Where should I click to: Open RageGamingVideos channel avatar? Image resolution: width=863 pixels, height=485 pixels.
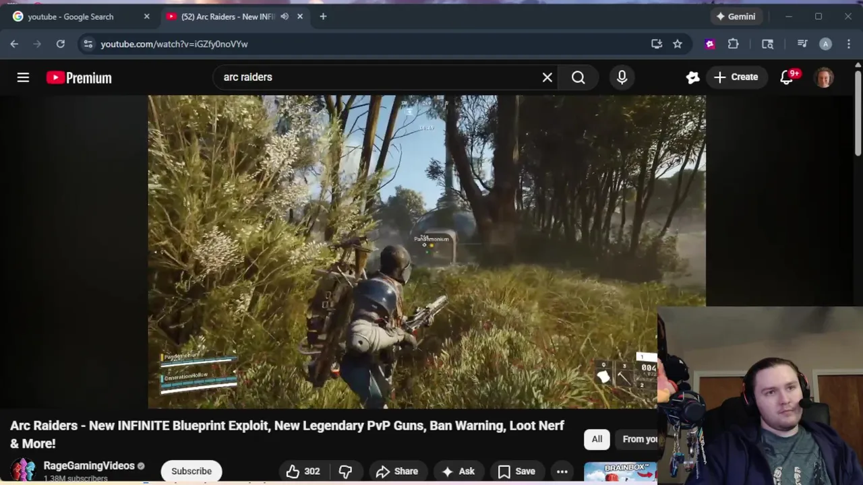[x=22, y=470]
